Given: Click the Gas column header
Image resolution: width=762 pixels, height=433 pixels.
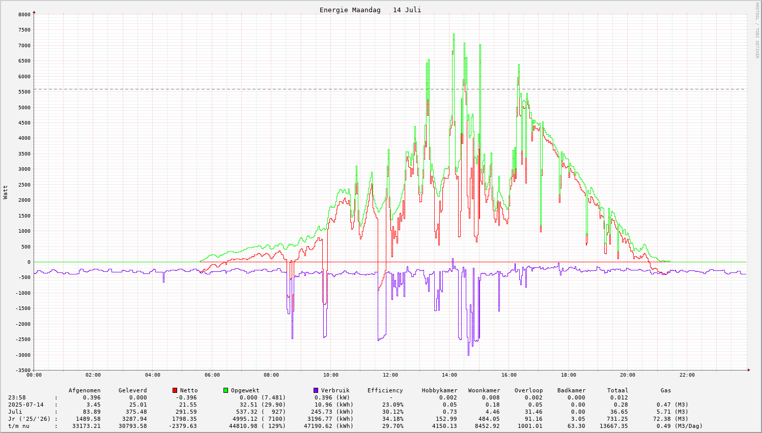Looking at the screenshot, I should (x=666, y=390).
